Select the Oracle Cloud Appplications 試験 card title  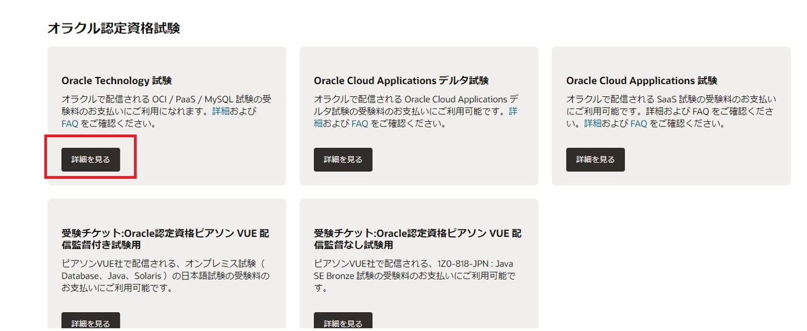pos(642,81)
